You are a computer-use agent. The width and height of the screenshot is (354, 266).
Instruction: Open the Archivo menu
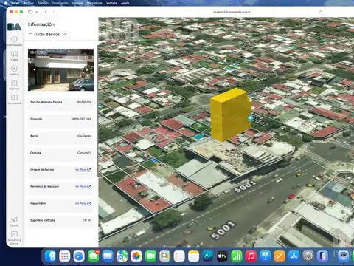coord(29,3)
